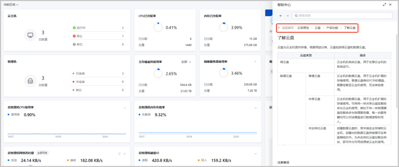Image resolution: width=399 pixels, height=167 pixels.
Task: Expand the 当前区域 dropdown
Action: click(11, 5)
